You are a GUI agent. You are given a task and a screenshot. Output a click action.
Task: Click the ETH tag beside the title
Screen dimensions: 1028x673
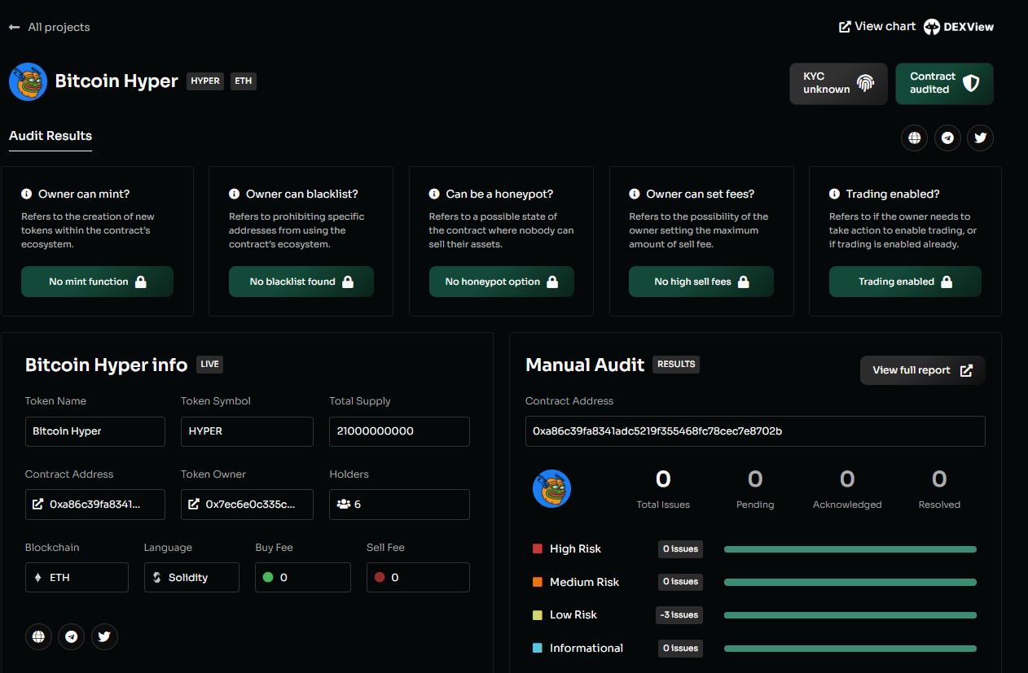[244, 81]
